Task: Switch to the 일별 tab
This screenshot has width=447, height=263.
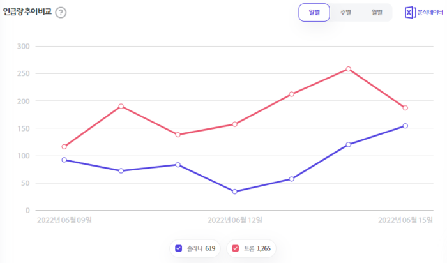Action: [314, 13]
